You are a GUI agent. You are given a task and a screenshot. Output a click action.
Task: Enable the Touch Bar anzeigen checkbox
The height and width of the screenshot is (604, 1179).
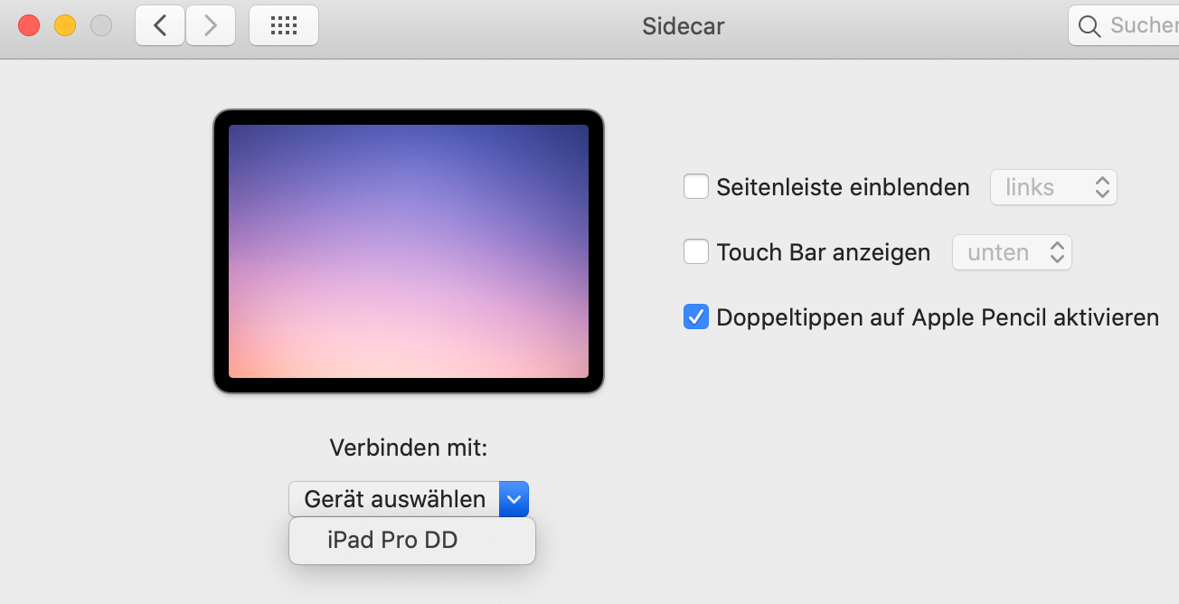tap(695, 252)
